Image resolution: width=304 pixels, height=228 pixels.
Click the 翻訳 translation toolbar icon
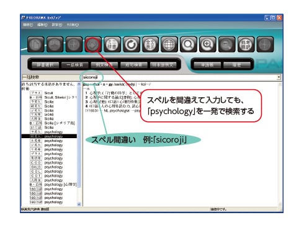(x=246, y=44)
